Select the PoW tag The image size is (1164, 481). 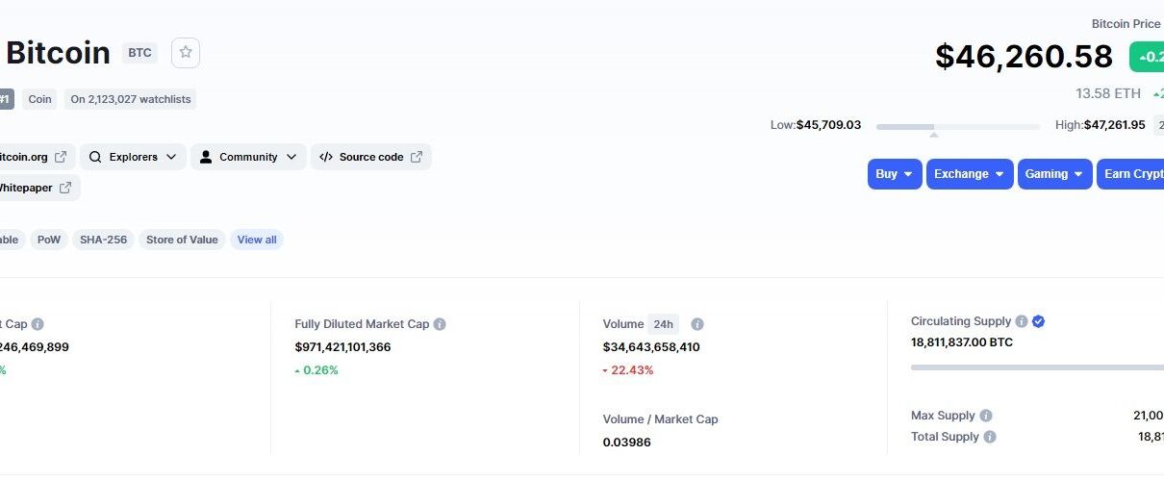click(49, 240)
